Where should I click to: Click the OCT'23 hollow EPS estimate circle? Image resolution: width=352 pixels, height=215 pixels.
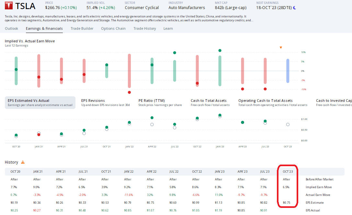coord(288,124)
